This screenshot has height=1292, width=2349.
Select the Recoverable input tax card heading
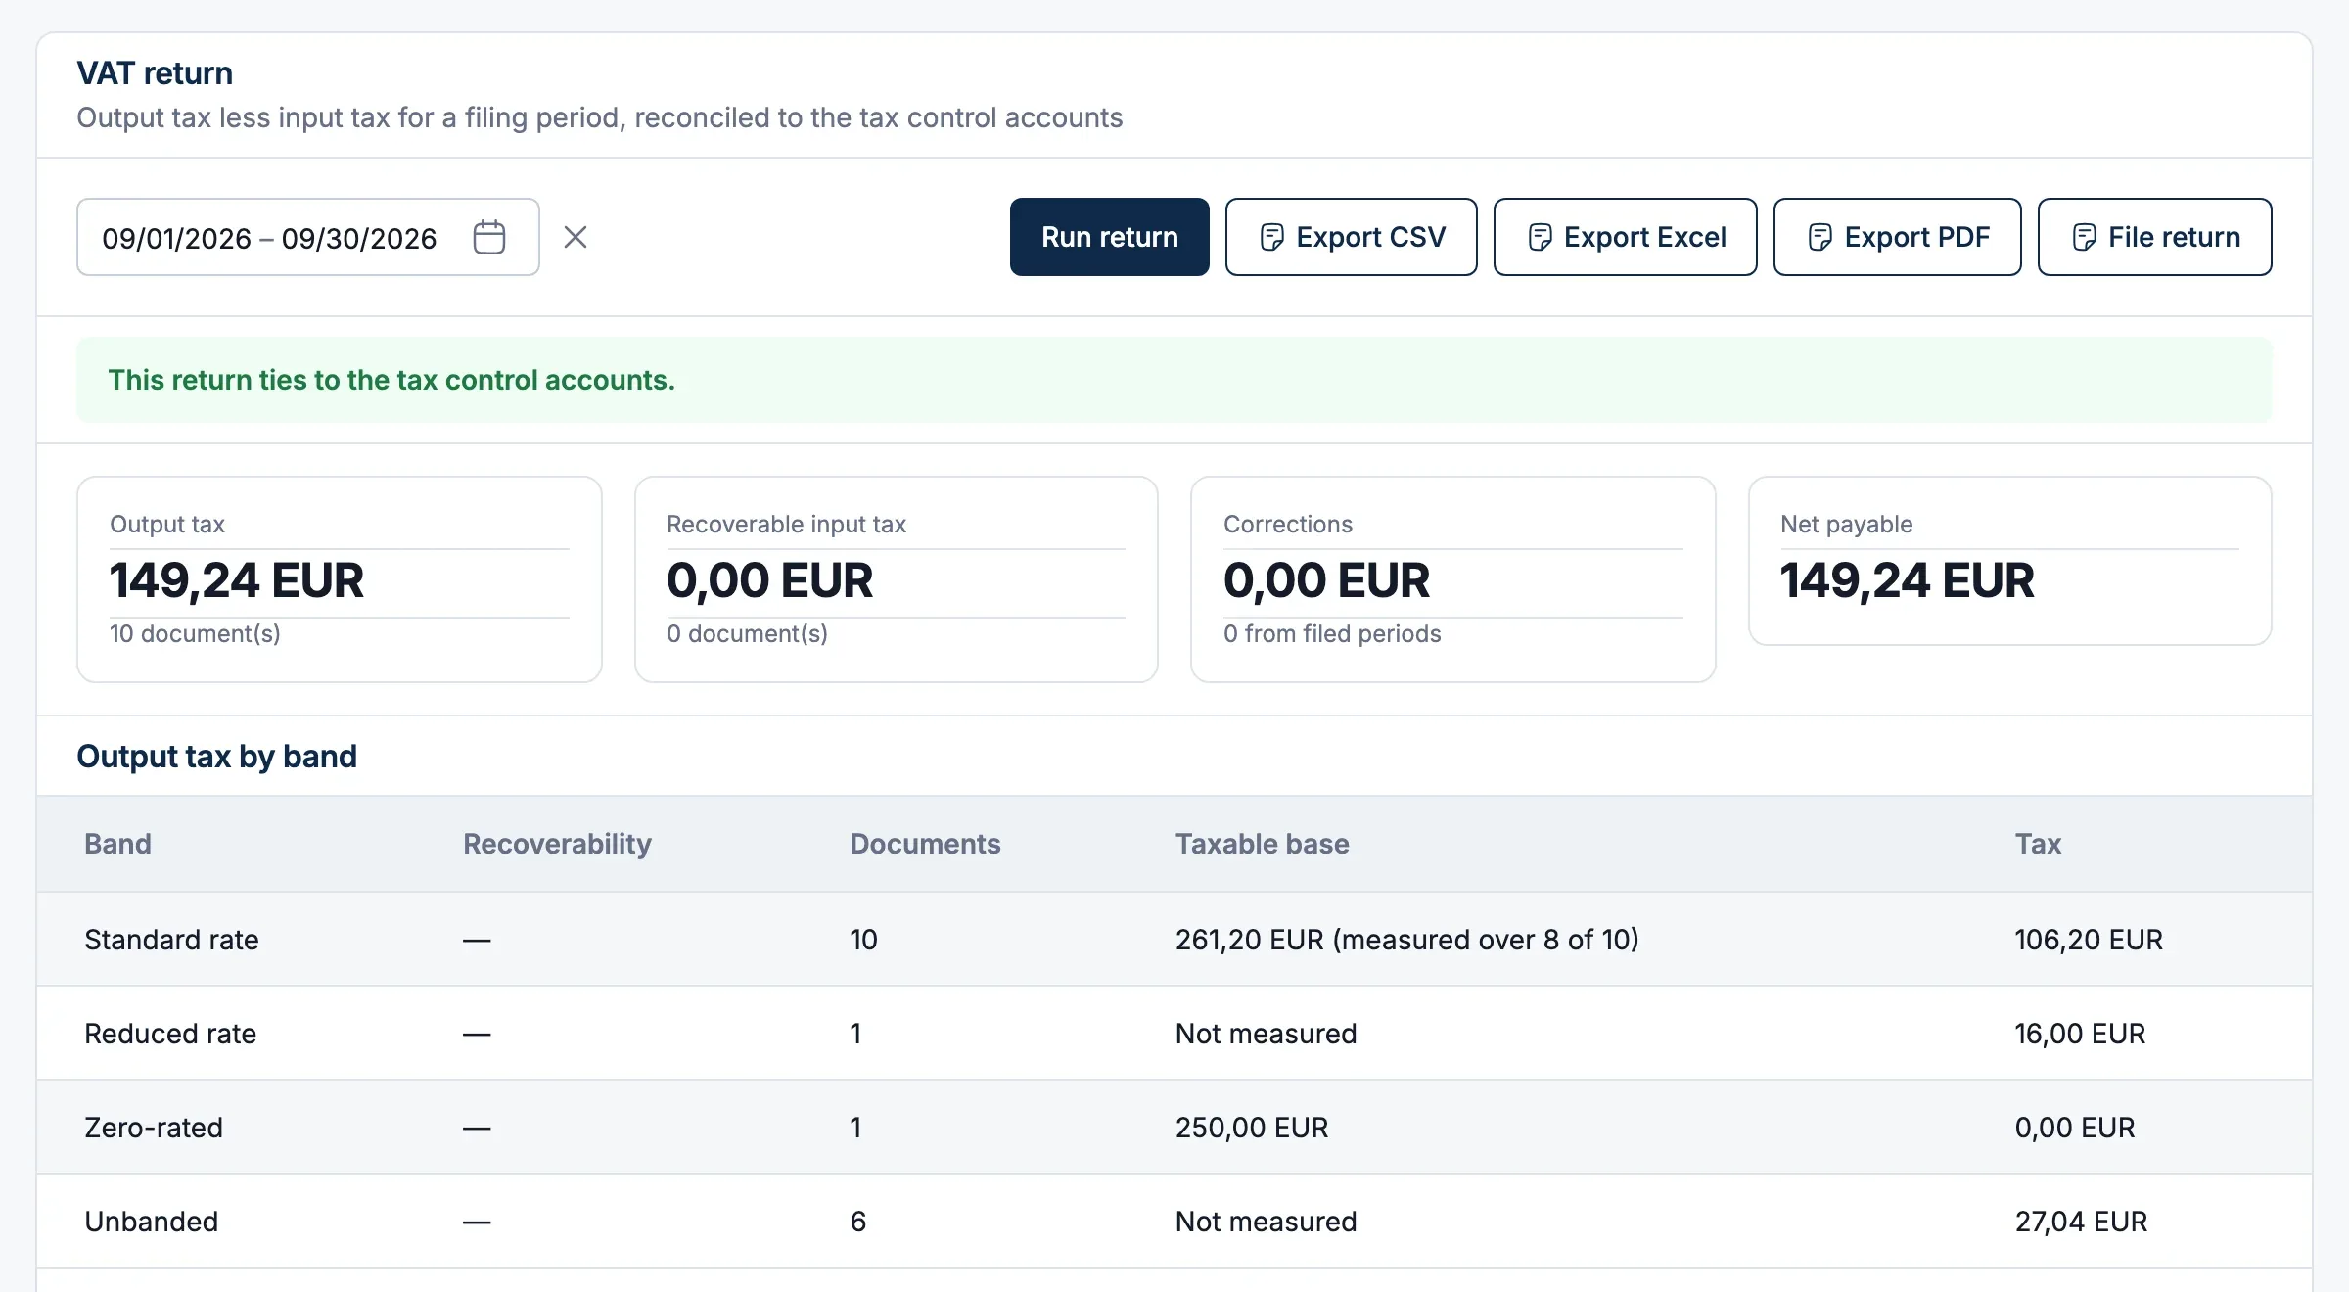tap(786, 525)
